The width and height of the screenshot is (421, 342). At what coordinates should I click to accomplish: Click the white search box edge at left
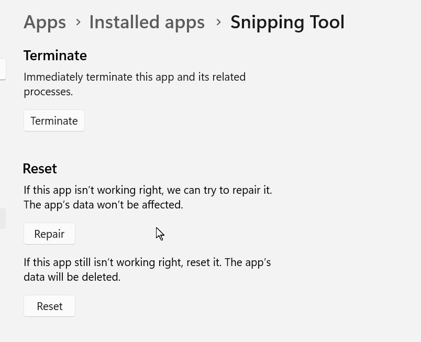(x=3, y=69)
